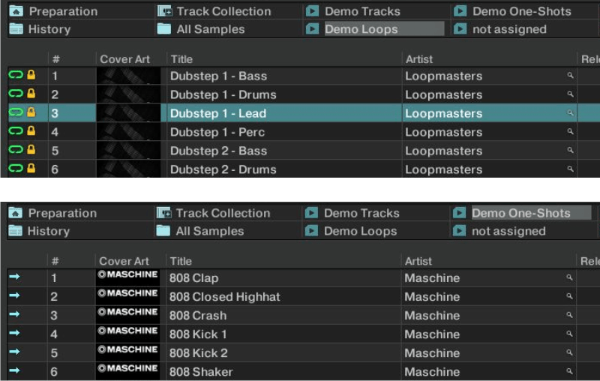The image size is (600, 381).
Task: Click the loop icon beside Dubstep 1 - Bass
Action: click(16, 76)
